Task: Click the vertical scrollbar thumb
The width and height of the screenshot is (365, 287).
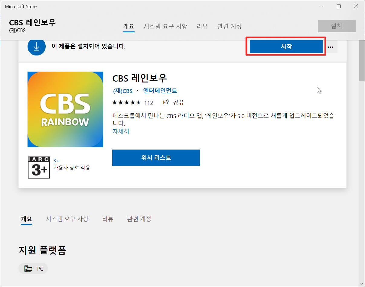Action: point(362,60)
